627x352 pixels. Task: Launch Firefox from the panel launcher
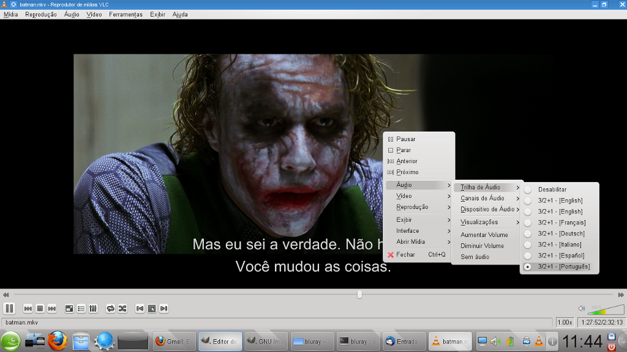click(x=58, y=341)
